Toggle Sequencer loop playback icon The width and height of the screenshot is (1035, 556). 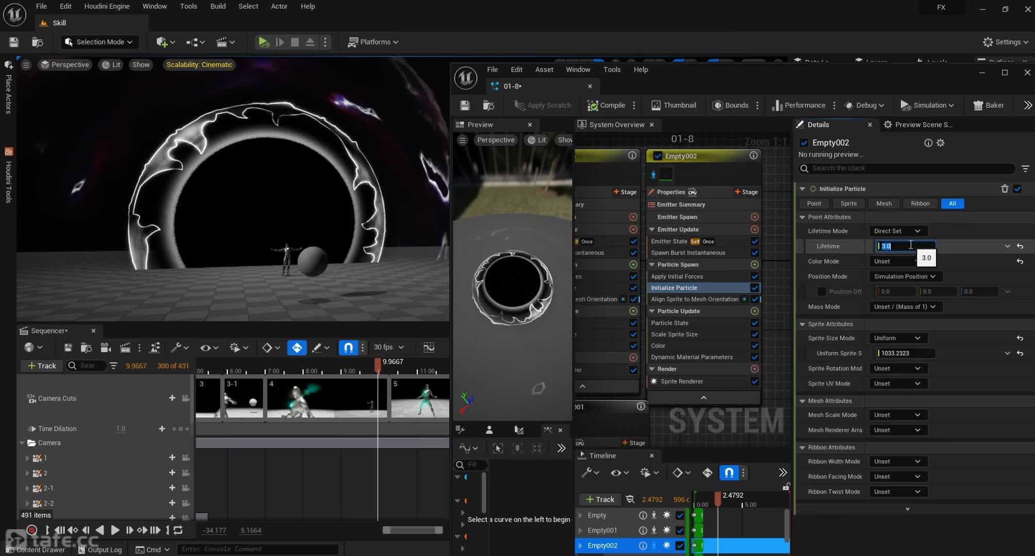[178, 530]
